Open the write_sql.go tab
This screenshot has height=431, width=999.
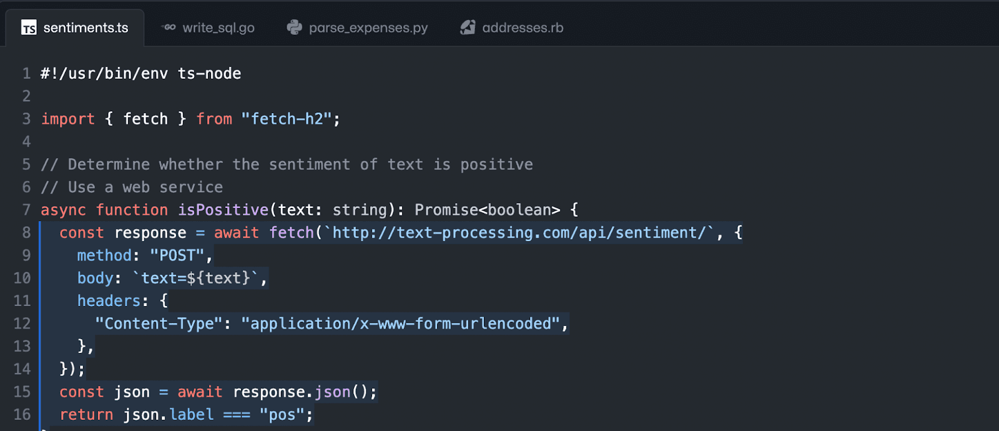(208, 27)
